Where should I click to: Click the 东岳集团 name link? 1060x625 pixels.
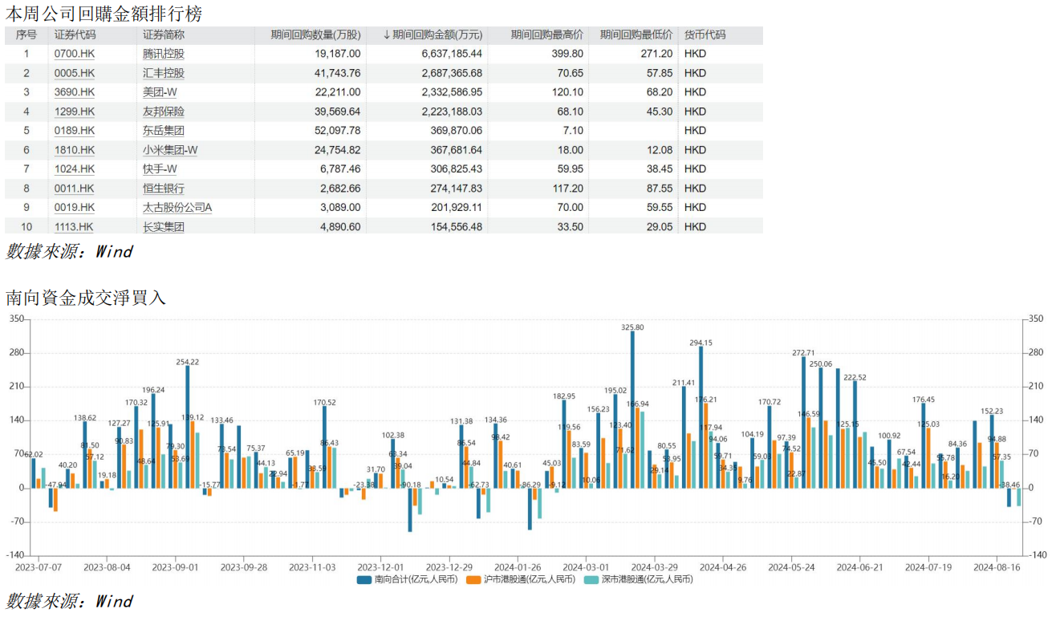click(164, 131)
